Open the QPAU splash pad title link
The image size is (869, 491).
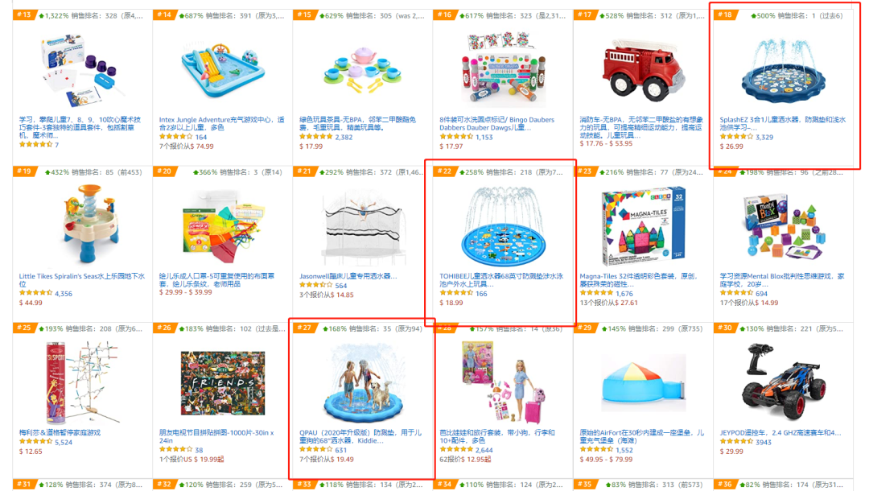tap(360, 436)
